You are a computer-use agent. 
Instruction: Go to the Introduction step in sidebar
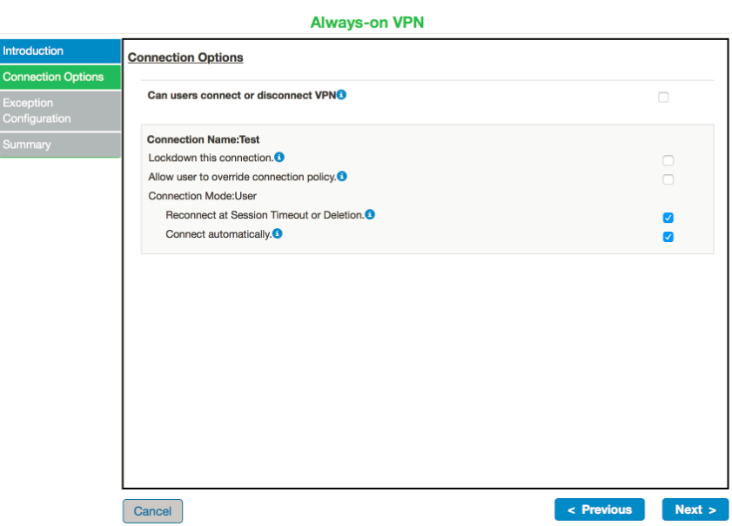point(60,51)
